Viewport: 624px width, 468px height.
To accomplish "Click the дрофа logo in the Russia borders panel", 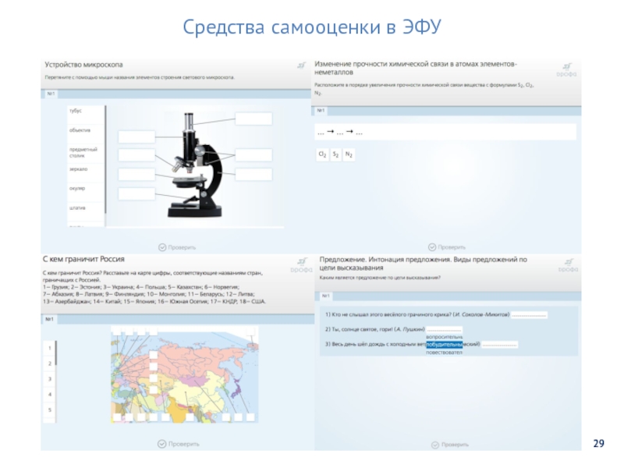I will pyautogui.click(x=301, y=265).
